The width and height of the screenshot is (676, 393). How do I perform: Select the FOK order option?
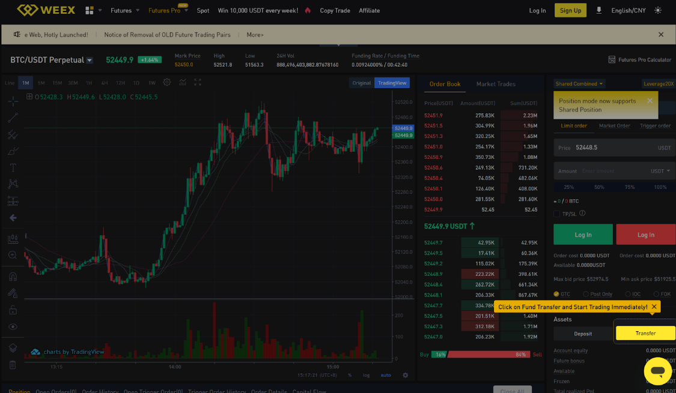[662, 294]
